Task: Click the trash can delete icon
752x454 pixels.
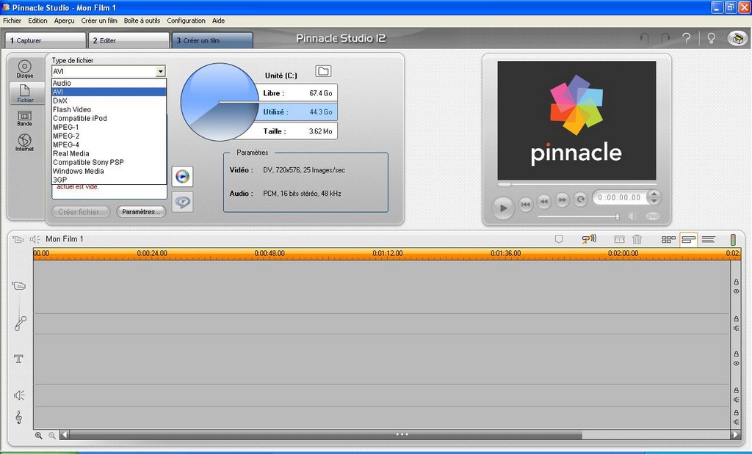Action: pos(637,239)
